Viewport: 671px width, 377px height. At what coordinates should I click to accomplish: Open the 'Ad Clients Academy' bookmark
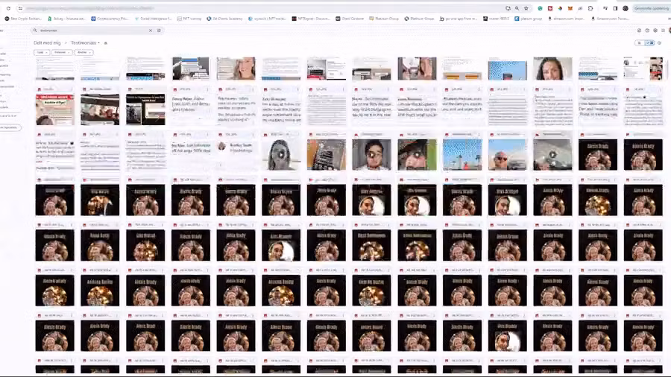pos(224,19)
